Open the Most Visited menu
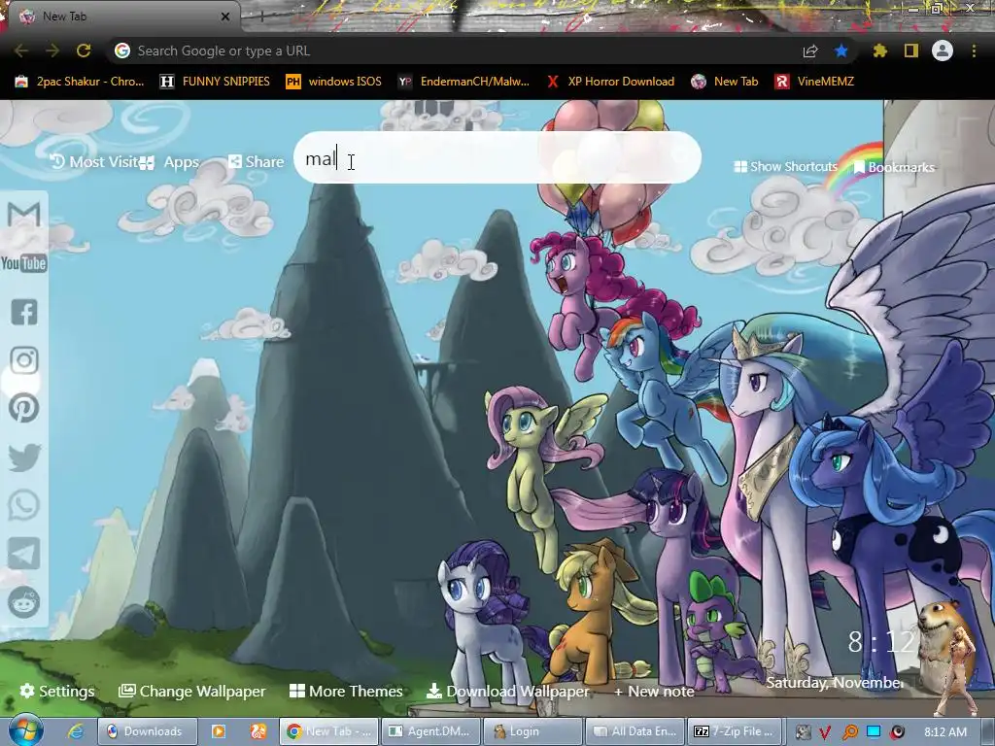The width and height of the screenshot is (995, 746). pyautogui.click(x=94, y=162)
